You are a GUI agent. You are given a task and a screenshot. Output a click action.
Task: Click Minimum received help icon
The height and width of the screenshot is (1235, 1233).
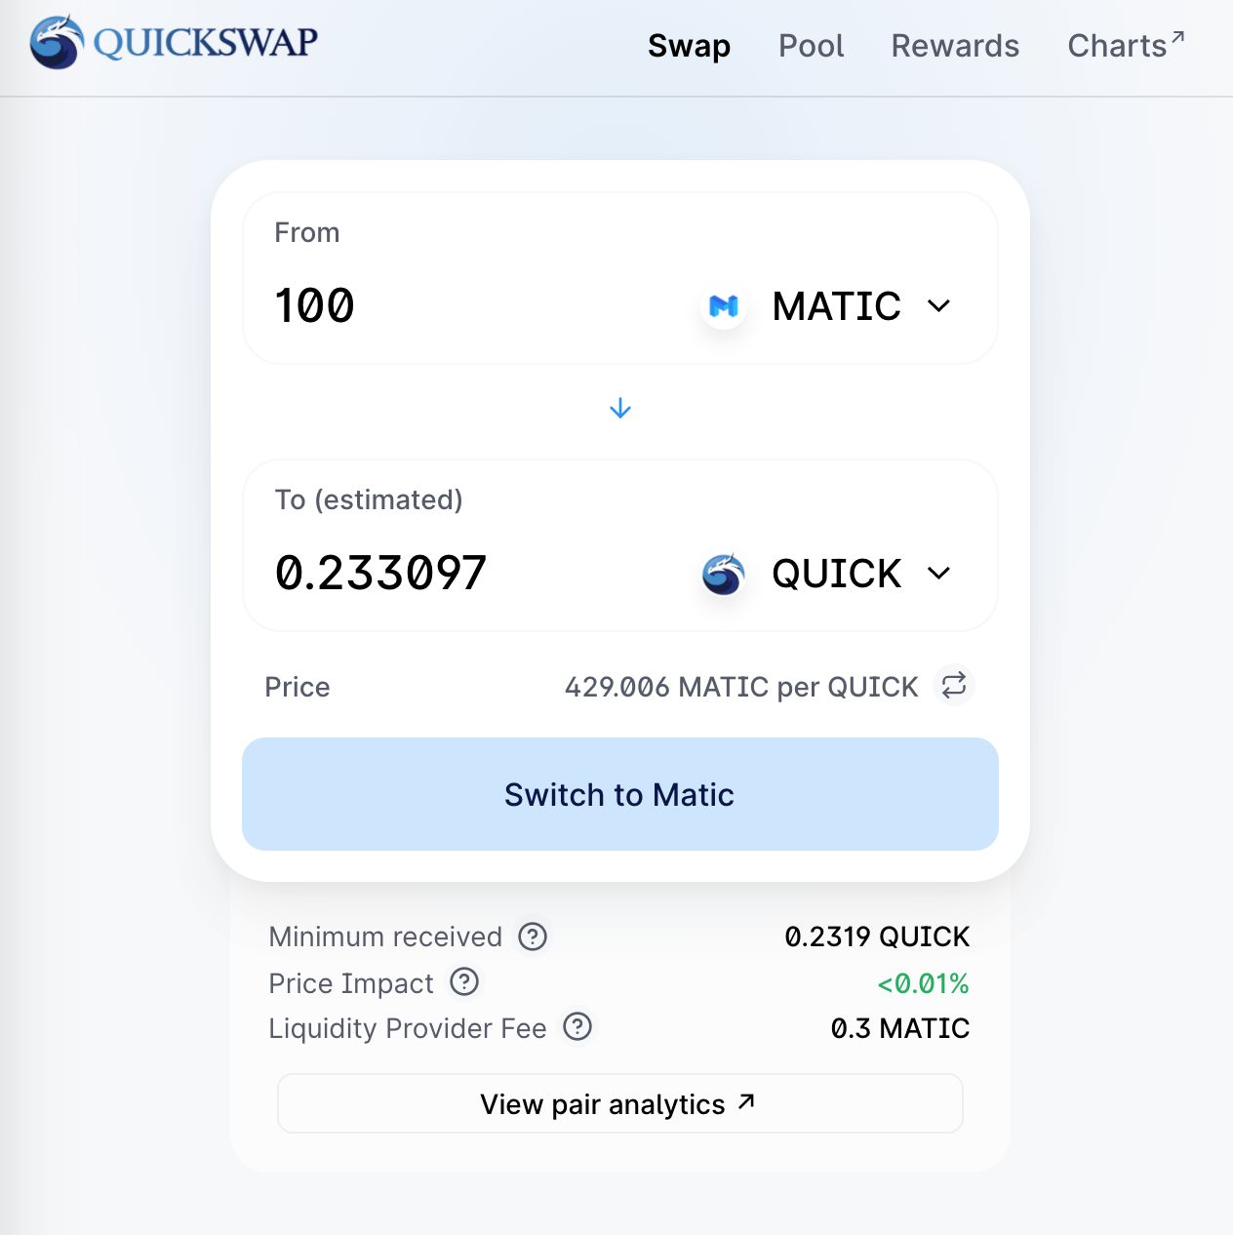[x=533, y=936]
